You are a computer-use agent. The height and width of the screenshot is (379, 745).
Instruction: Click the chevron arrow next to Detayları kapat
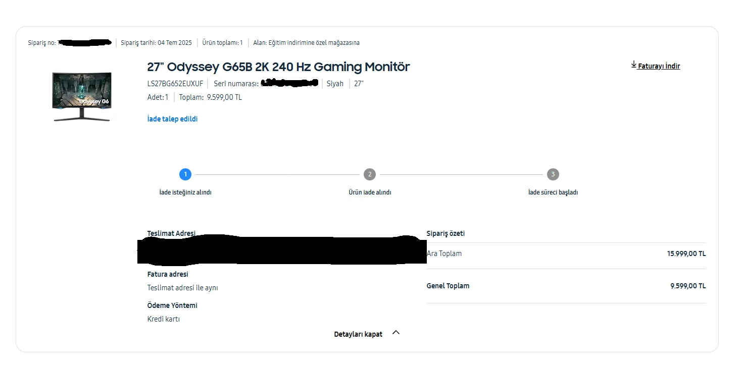(396, 333)
